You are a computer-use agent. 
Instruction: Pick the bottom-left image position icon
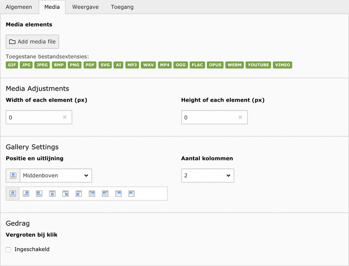point(79,193)
